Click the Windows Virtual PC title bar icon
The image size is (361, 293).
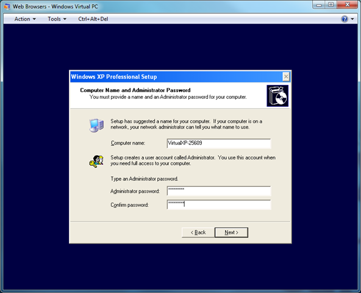click(x=7, y=7)
